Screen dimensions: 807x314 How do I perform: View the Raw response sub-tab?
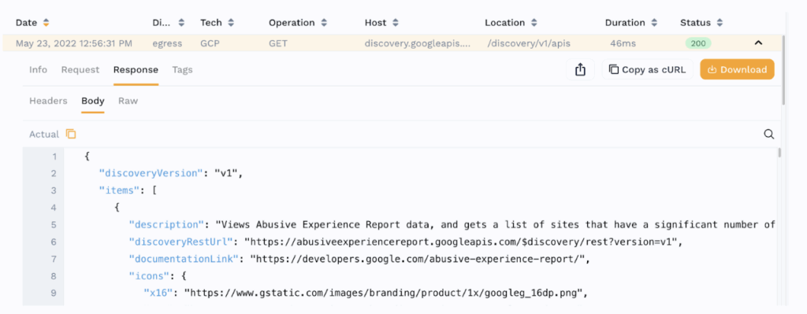pyautogui.click(x=128, y=101)
